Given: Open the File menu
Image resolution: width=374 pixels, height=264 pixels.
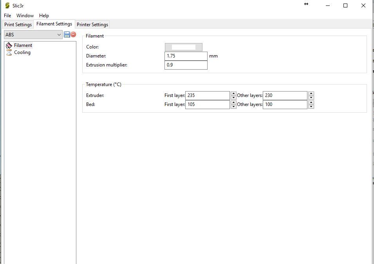Looking at the screenshot, I should 7,16.
